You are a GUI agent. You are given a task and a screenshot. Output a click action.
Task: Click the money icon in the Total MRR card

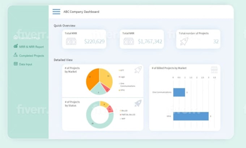tap(71, 42)
